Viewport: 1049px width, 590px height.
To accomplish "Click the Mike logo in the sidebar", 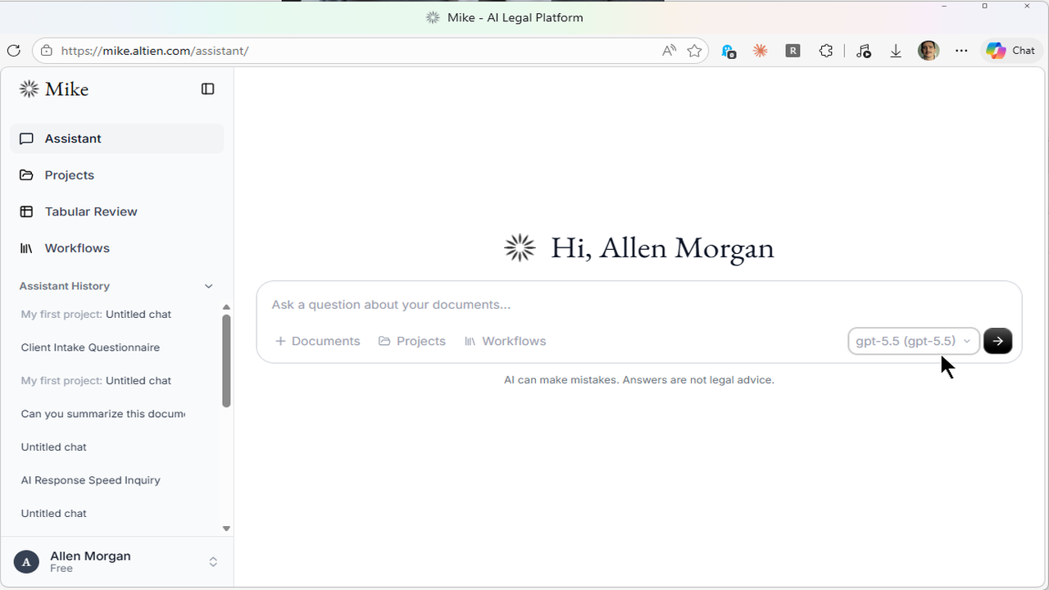I will click(54, 88).
